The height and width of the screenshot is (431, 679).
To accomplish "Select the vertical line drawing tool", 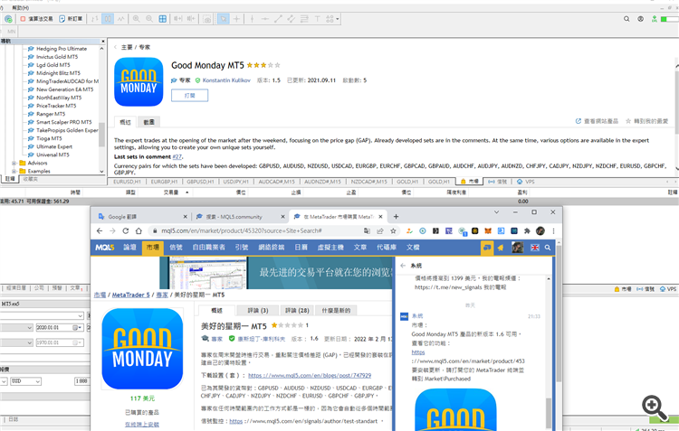I will [x=252, y=19].
